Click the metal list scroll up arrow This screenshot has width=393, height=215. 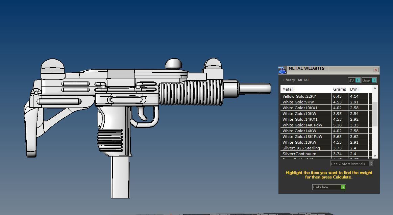375,88
